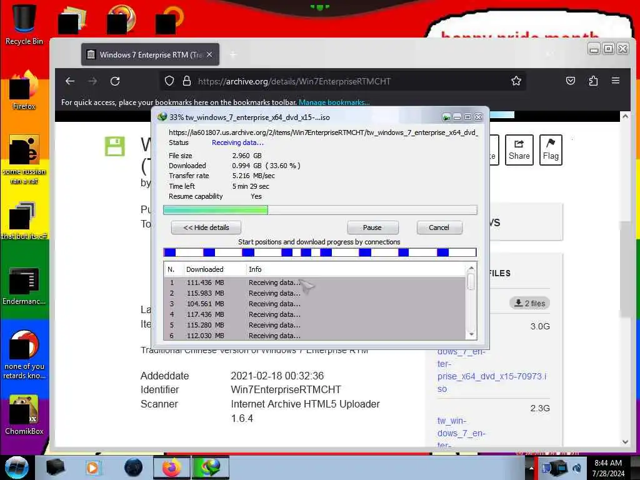Image resolution: width=640 pixels, height=480 pixels.
Task: Select connection row 5 with 115.280 MB
Action: click(315, 325)
